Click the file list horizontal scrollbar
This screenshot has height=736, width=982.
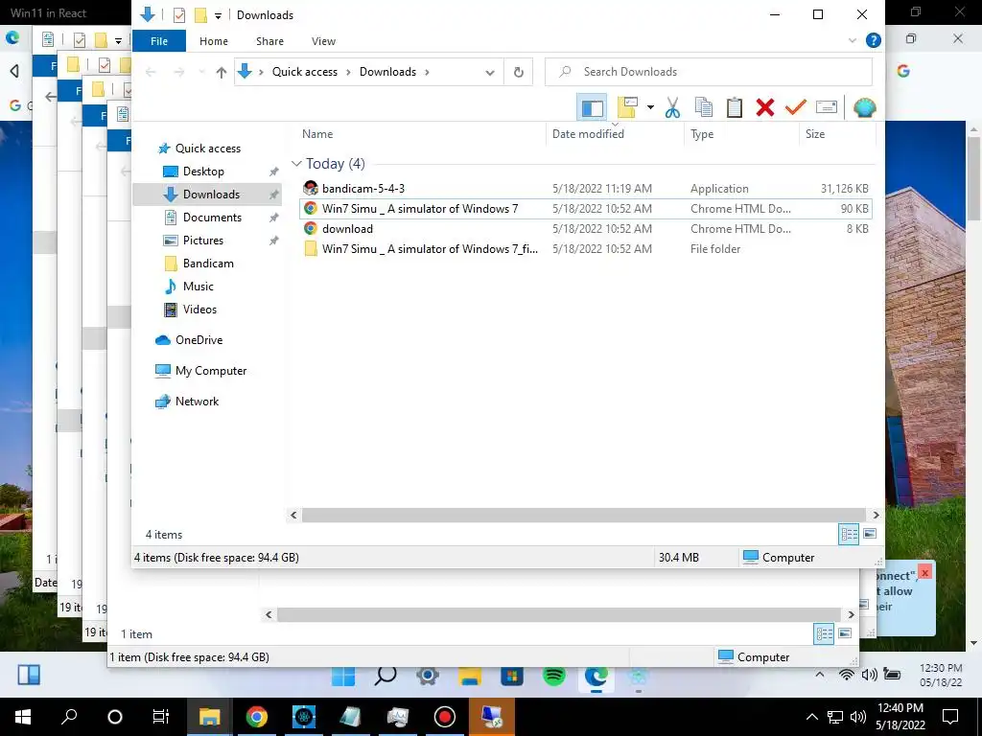point(582,515)
